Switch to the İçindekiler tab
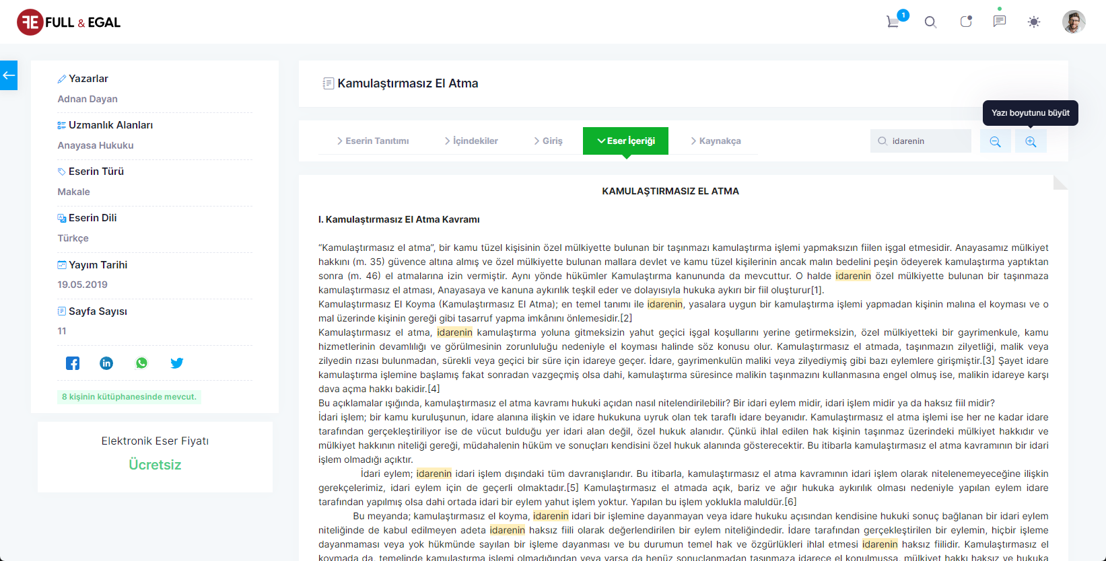1106x561 pixels. pyautogui.click(x=471, y=141)
